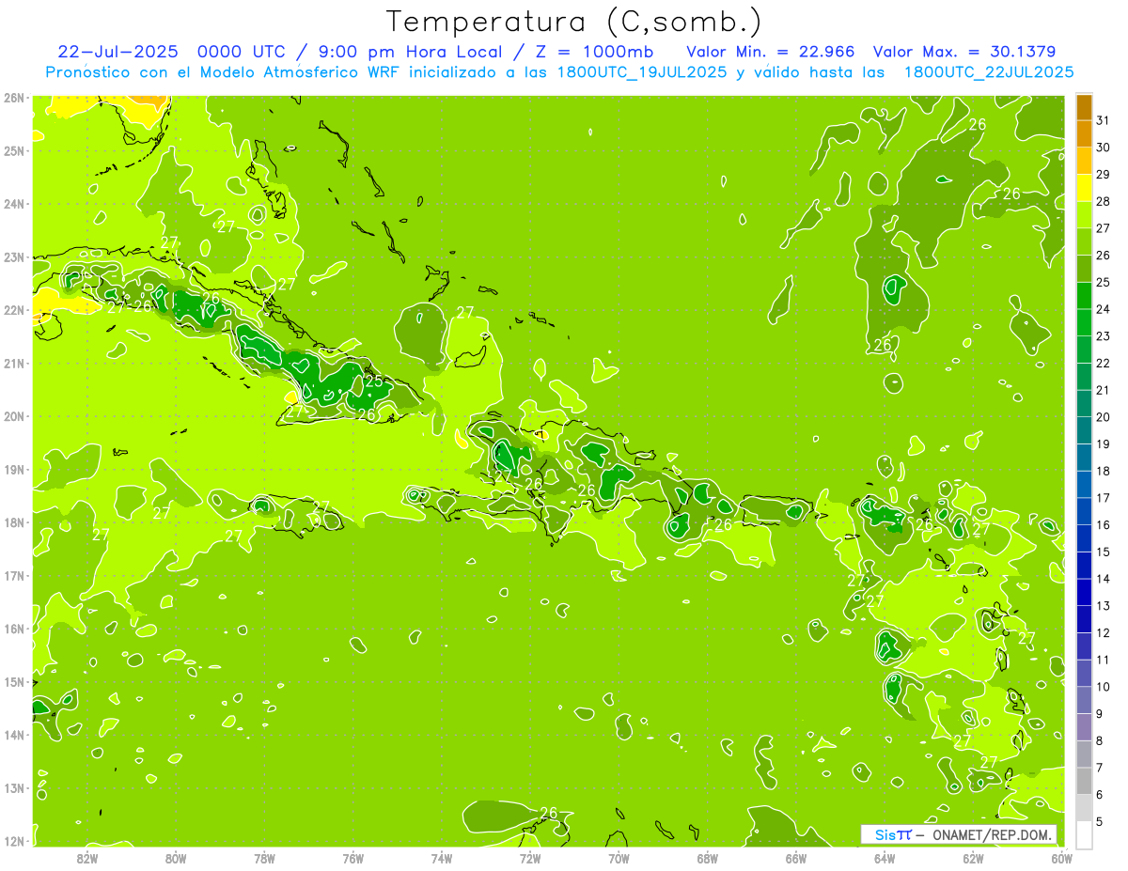The height and width of the screenshot is (871, 1128).
Task: Pick the yellow swatch between 28 and 29
Action: point(1084,189)
